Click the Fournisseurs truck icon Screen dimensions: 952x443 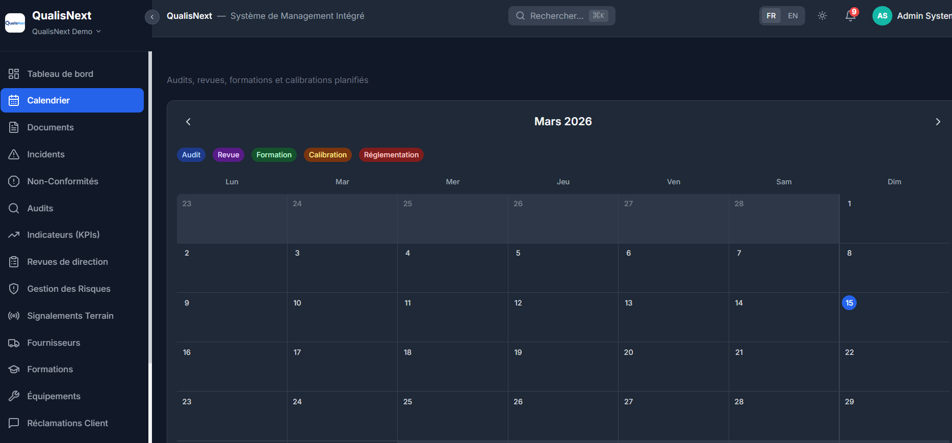[x=14, y=343]
